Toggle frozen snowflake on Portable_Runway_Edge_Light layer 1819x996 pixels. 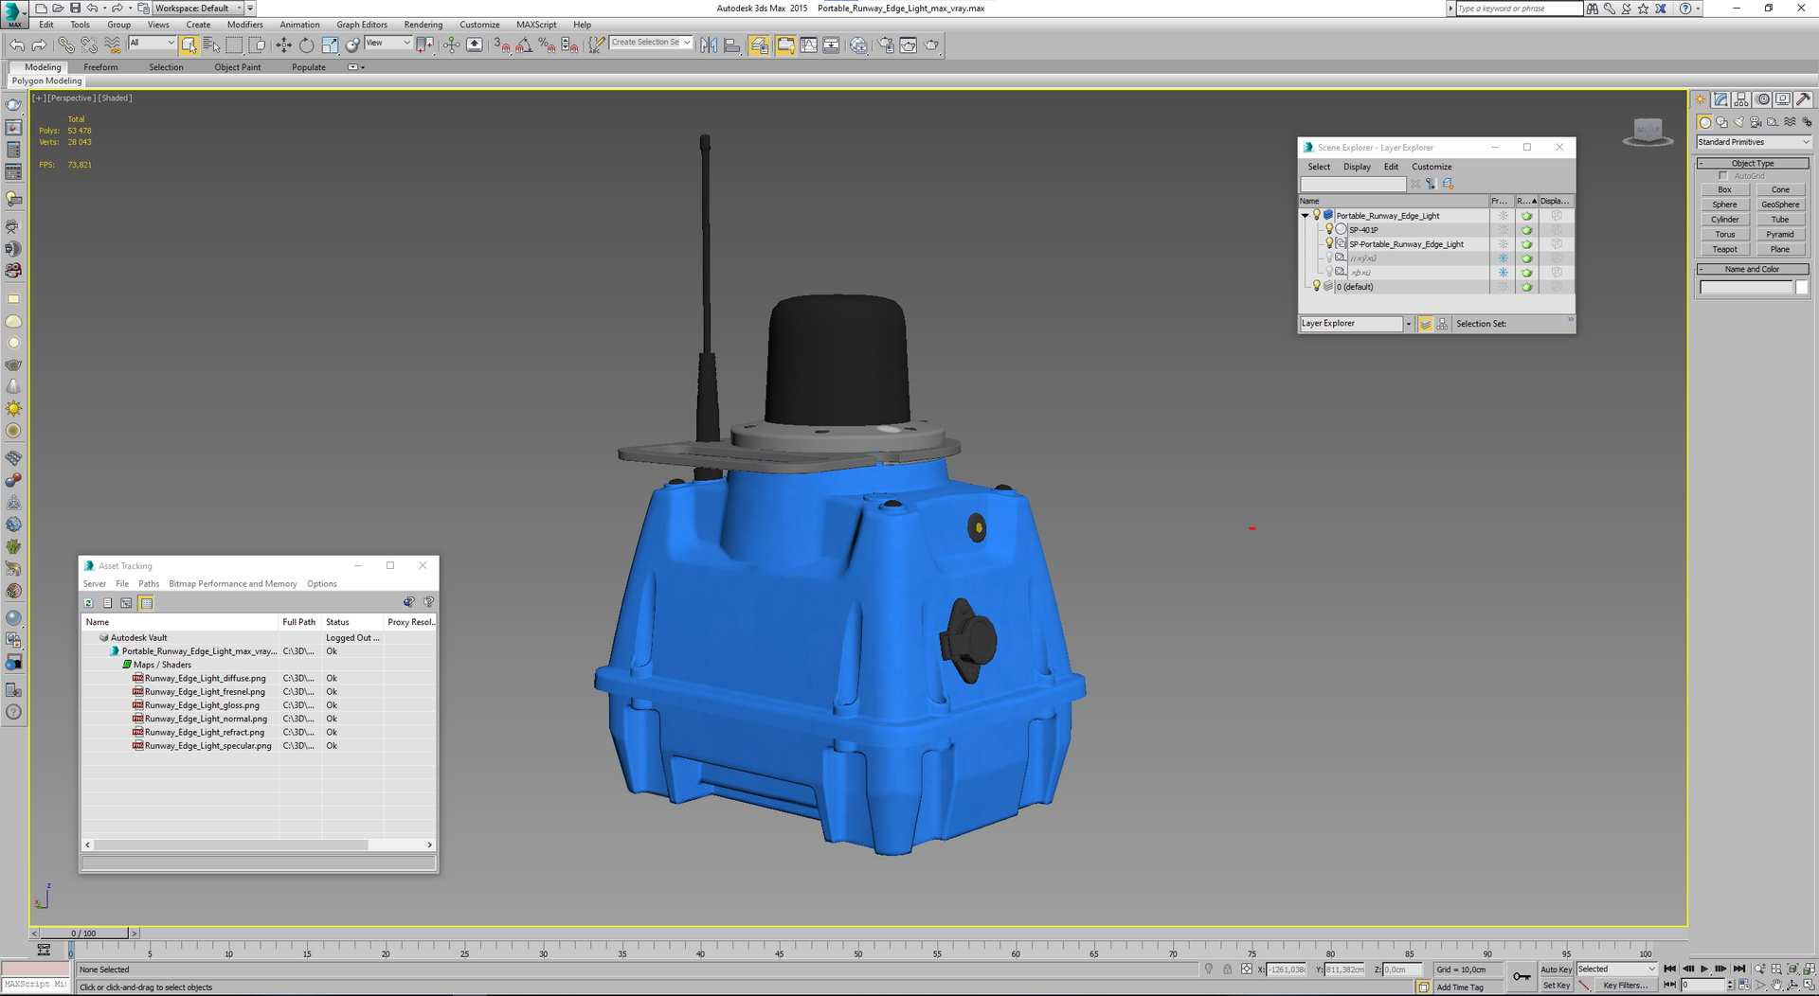pos(1503,216)
